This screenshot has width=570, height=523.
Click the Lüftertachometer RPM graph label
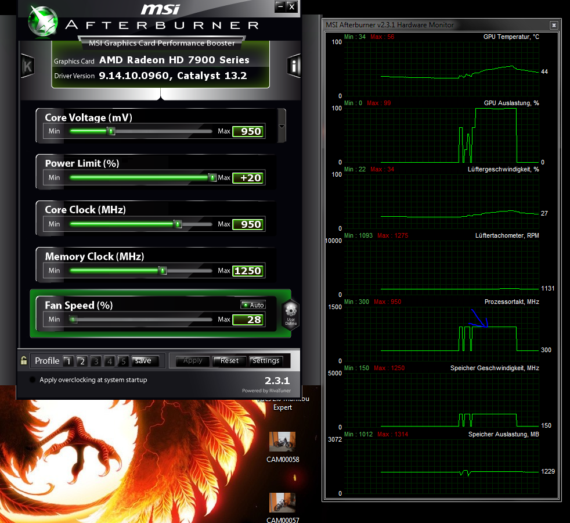(x=507, y=235)
